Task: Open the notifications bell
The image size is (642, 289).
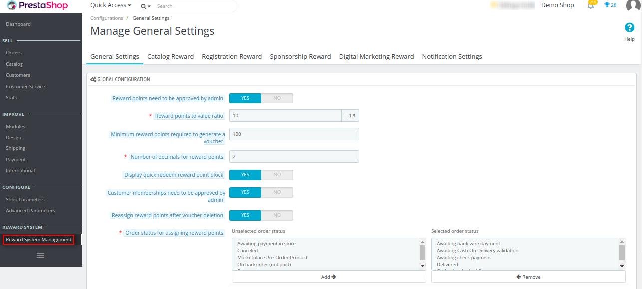Action: pos(591,5)
